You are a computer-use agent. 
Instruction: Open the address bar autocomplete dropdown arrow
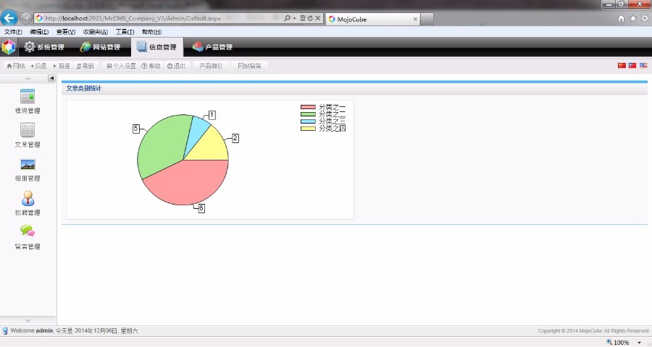(x=294, y=18)
